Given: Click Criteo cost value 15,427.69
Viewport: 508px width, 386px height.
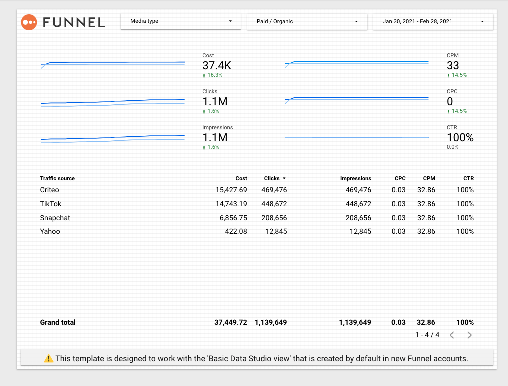Looking at the screenshot, I should pyautogui.click(x=231, y=190).
